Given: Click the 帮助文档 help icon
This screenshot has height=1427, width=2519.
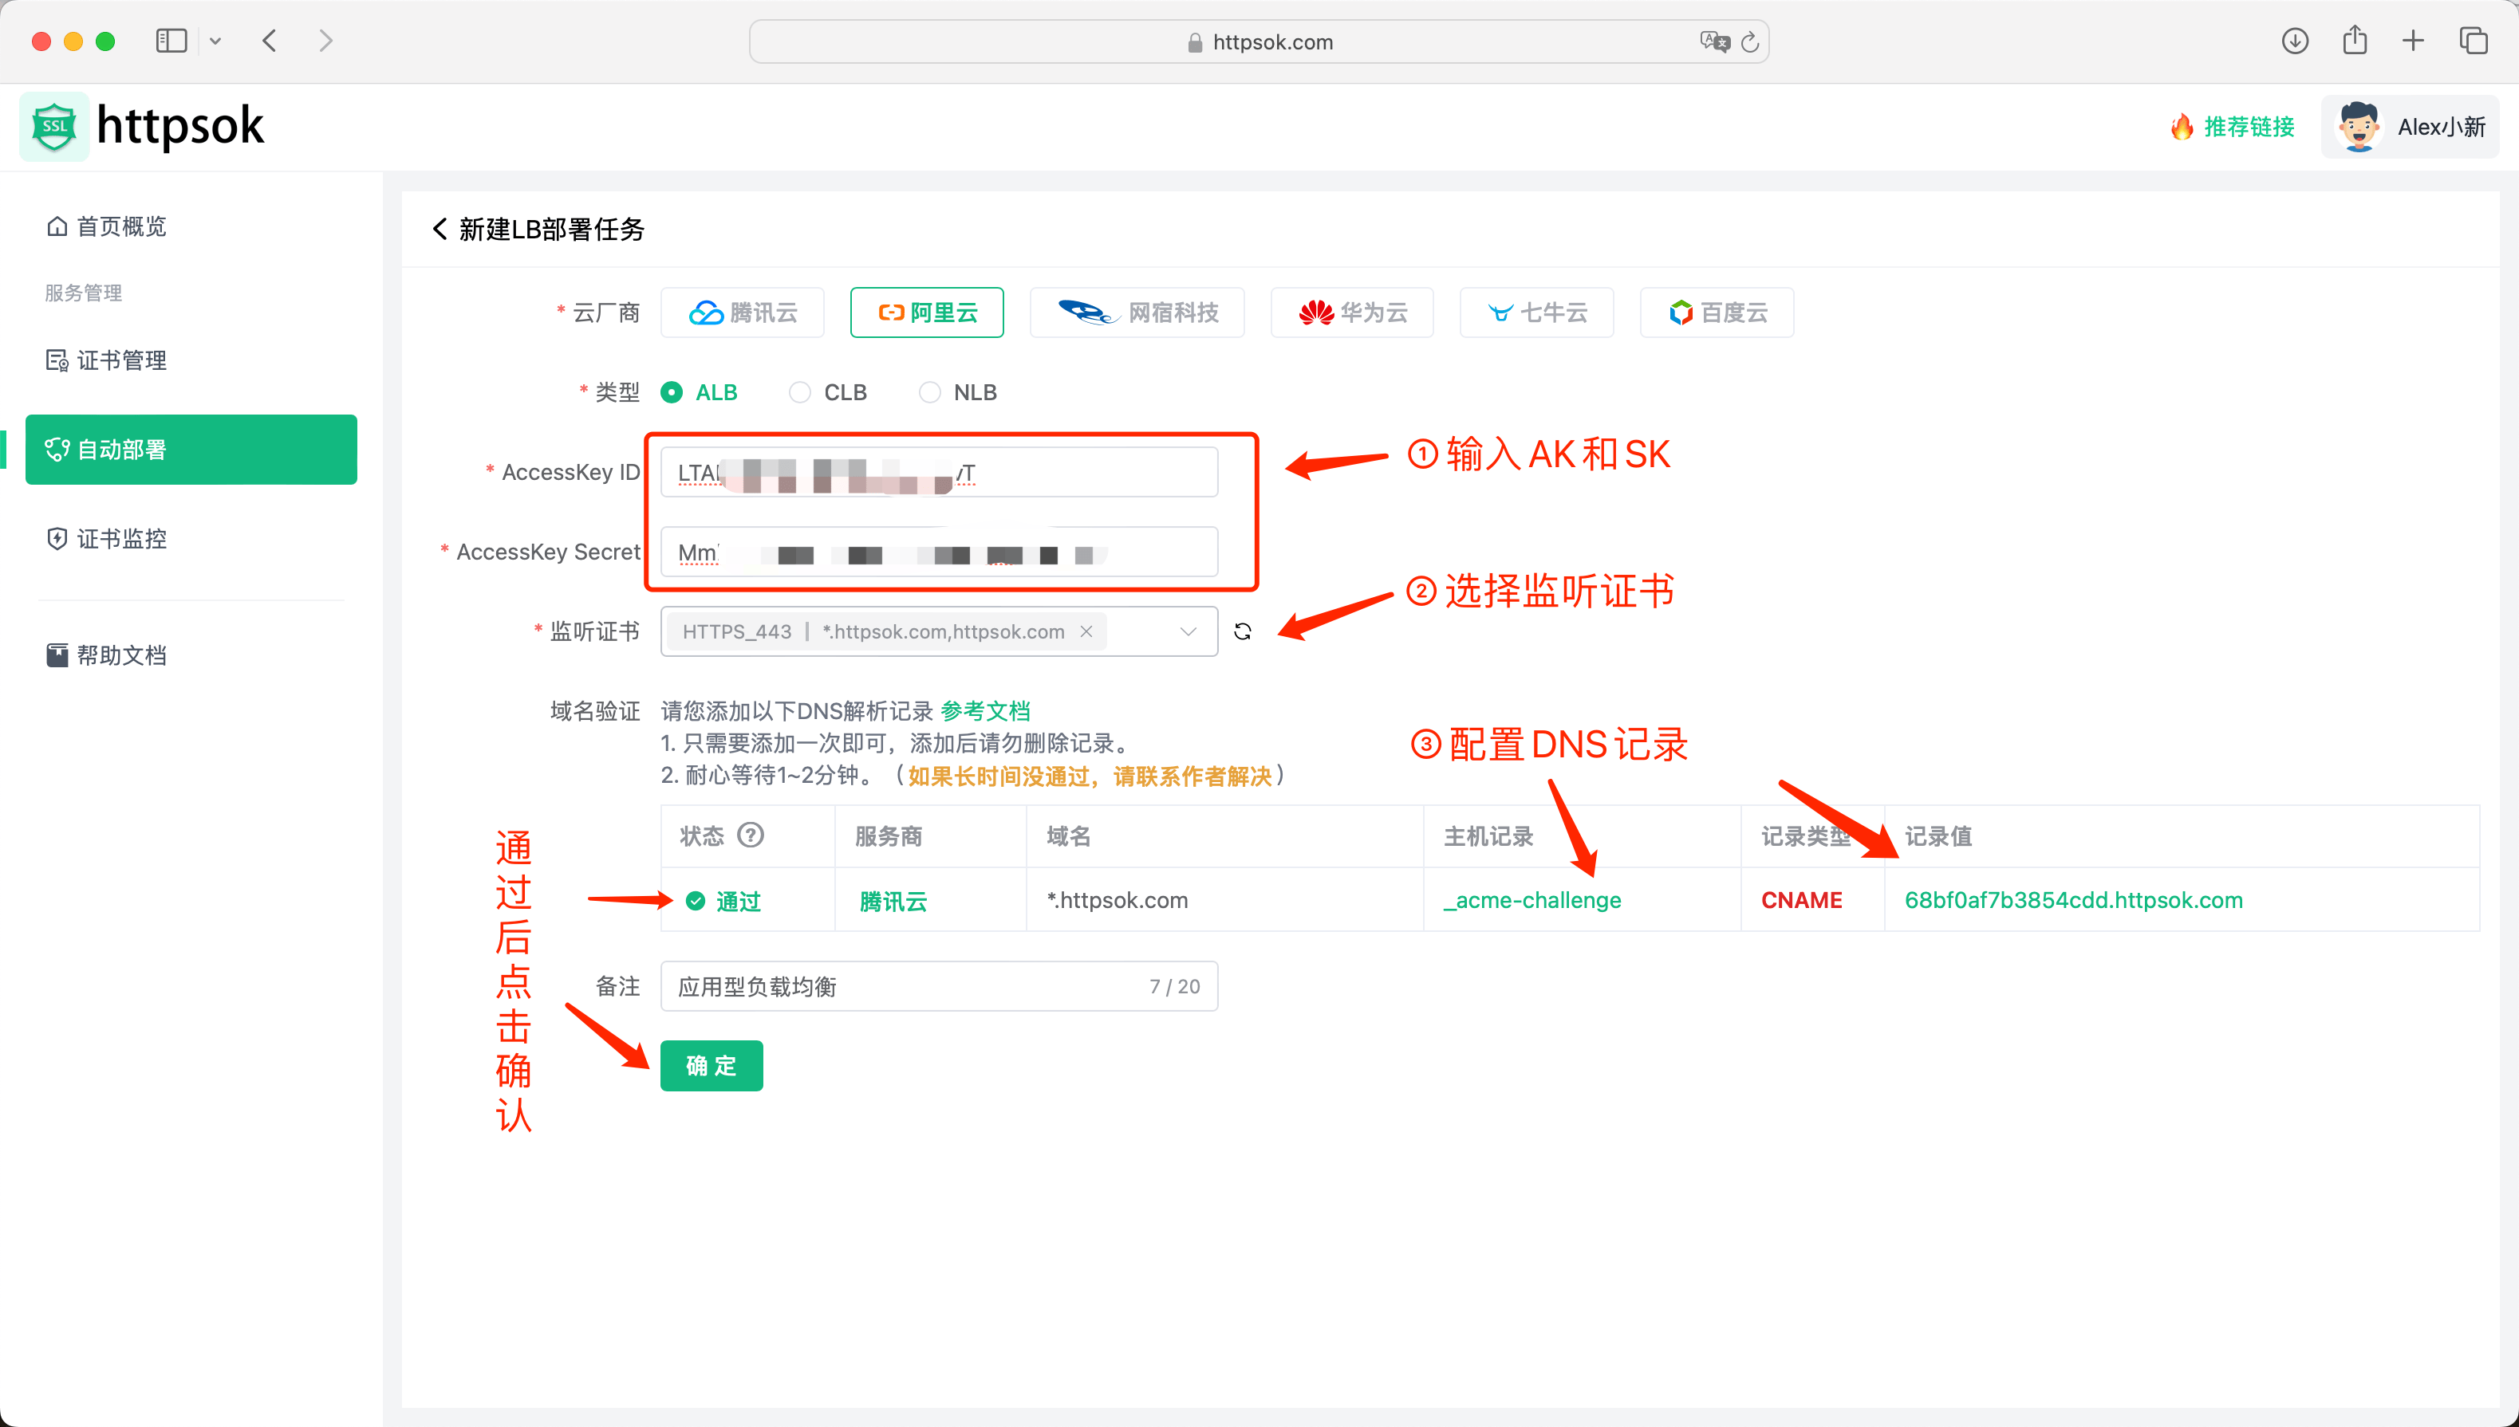Looking at the screenshot, I should [x=57, y=655].
